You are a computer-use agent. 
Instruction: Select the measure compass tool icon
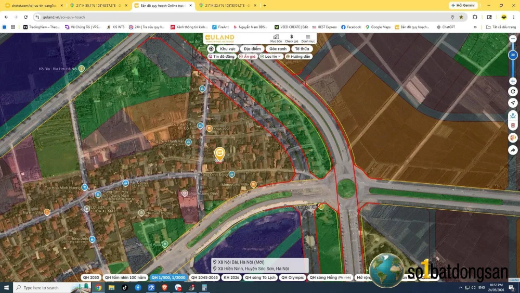click(x=513, y=116)
